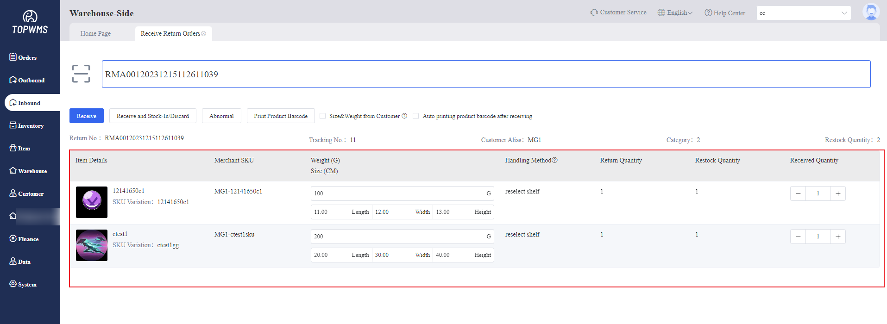The image size is (887, 324).
Task: Open the user avatar profile
Action: click(x=871, y=12)
